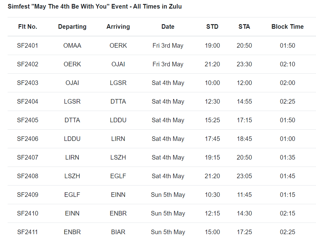
Task: Click arriving airport DTTA in SF2404 row
Action: [x=118, y=101]
